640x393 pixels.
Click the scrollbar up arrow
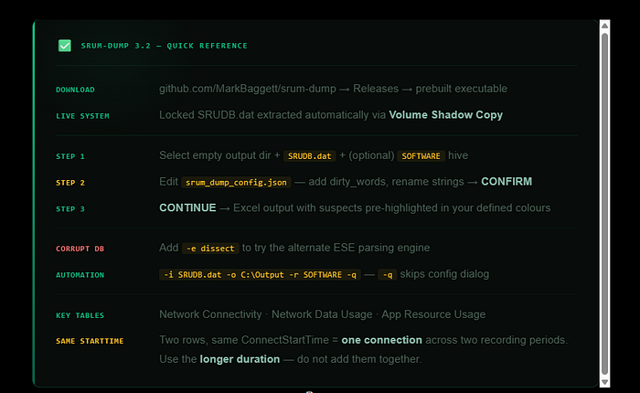pyautogui.click(x=604, y=26)
